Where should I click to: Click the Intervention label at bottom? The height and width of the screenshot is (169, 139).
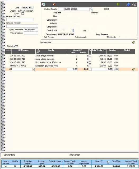75,155
